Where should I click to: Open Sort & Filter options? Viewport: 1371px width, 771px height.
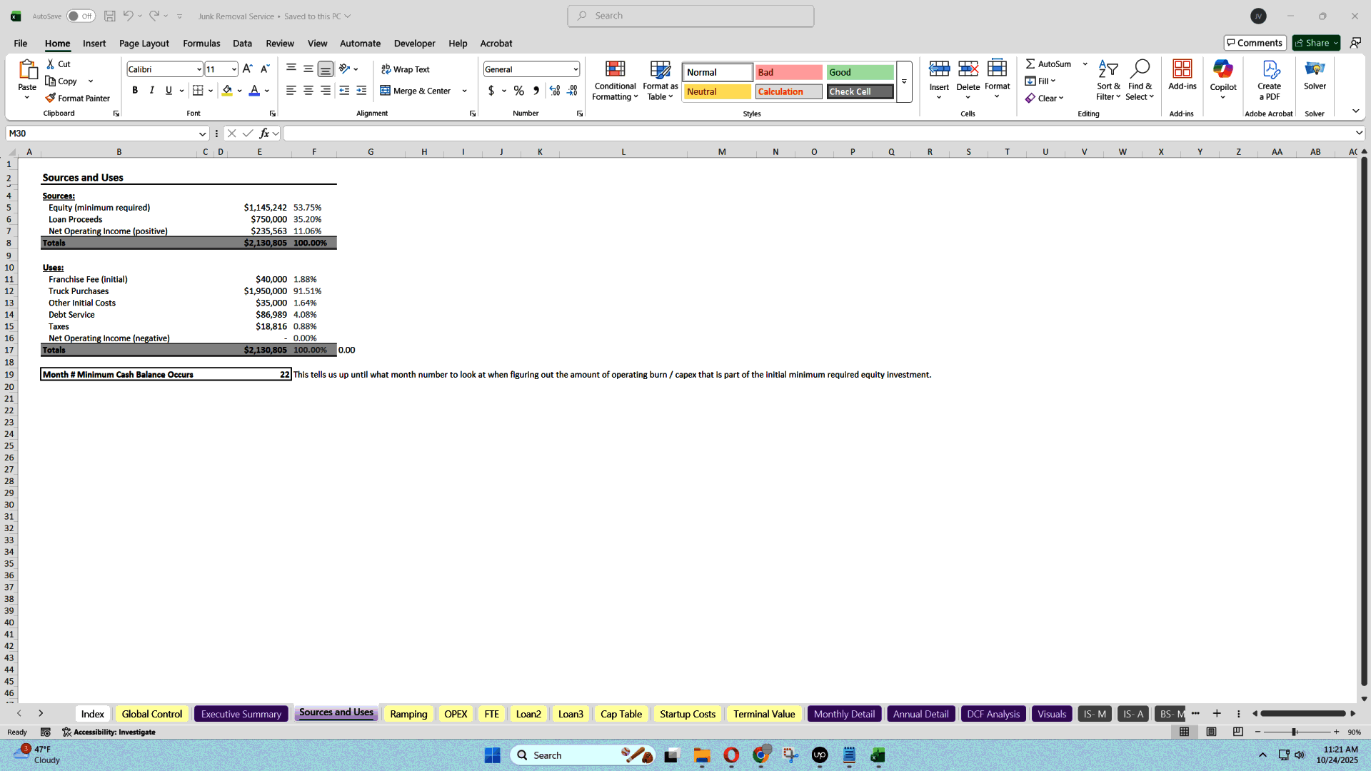[1108, 79]
